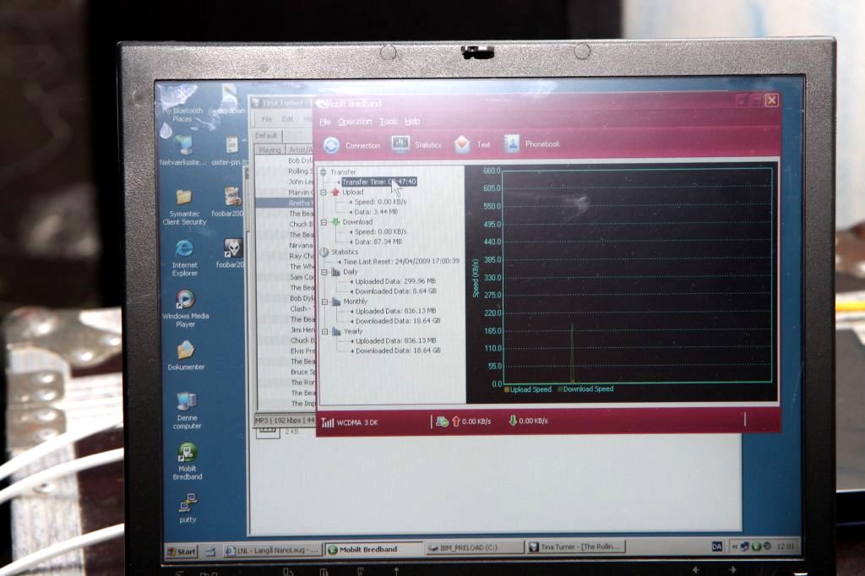Open the File menu in the foobar window
This screenshot has height=576, width=865.
pos(267,119)
